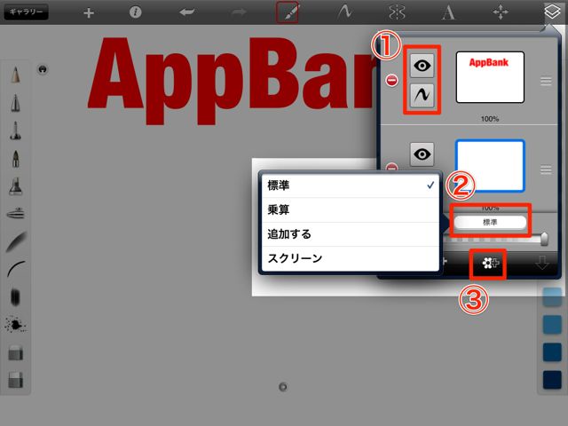
Task: Choose 標準 blend mode in list
Action: (x=351, y=185)
